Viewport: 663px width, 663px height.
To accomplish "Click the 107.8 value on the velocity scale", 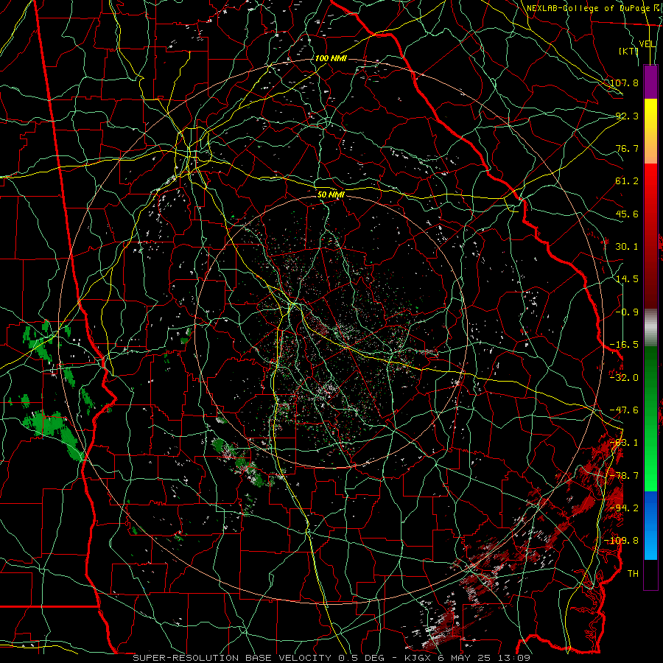I will [625, 83].
